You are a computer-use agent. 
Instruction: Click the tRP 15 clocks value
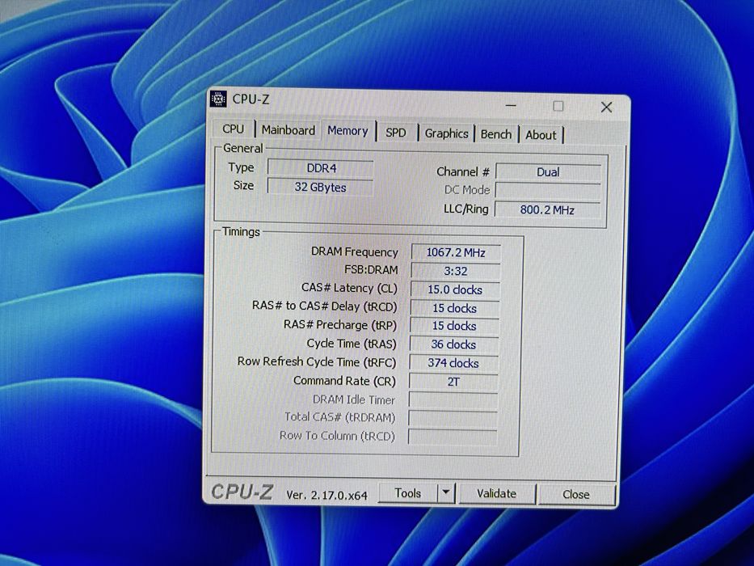454,326
